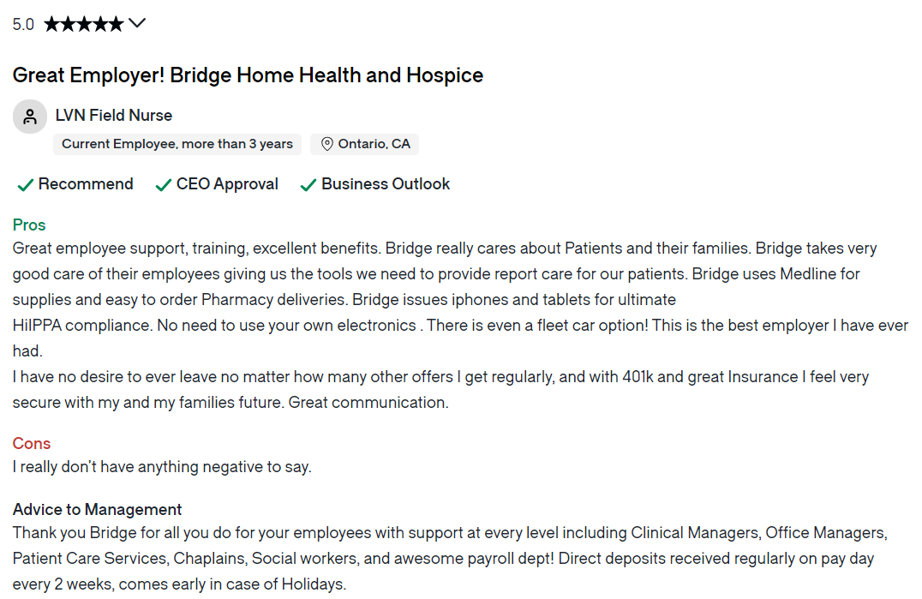922x599 pixels.
Task: Click the reviewer avatar icon
Action: coord(30,117)
